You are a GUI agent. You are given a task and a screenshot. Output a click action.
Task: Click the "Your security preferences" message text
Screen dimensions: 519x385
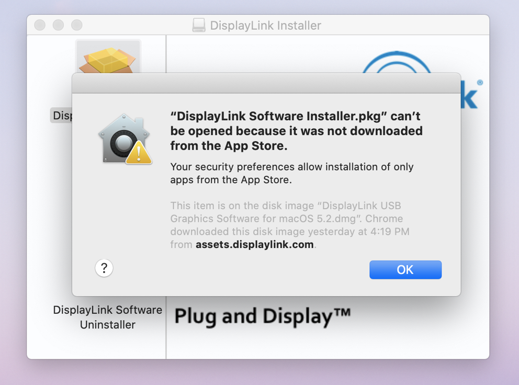coord(291,173)
